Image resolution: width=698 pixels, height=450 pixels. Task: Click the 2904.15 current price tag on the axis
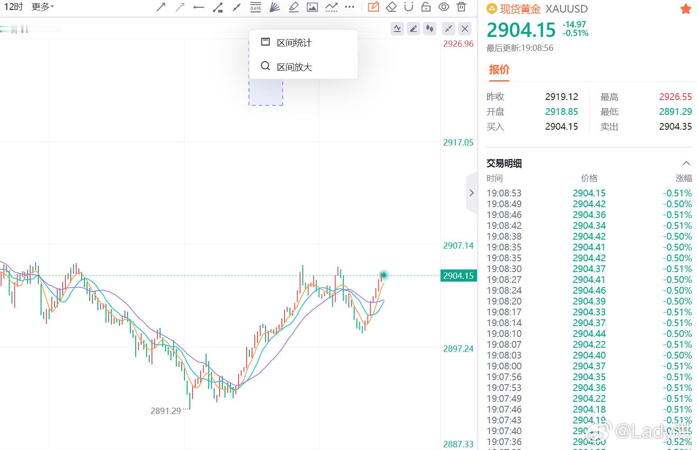(x=458, y=276)
